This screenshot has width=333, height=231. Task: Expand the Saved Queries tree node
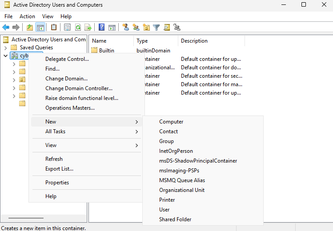point(5,48)
